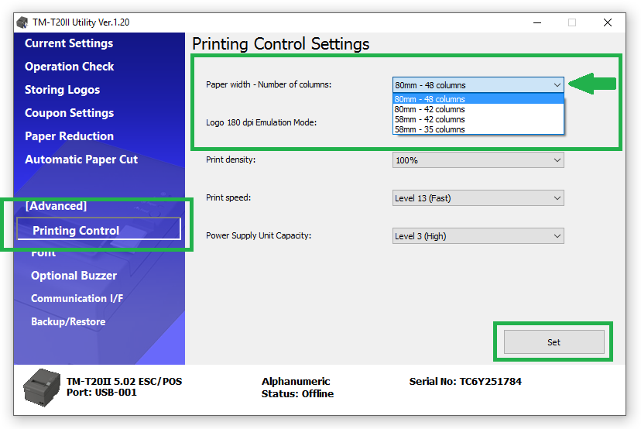Go to Communication I/F
Image resolution: width=641 pixels, height=429 pixels.
[77, 299]
